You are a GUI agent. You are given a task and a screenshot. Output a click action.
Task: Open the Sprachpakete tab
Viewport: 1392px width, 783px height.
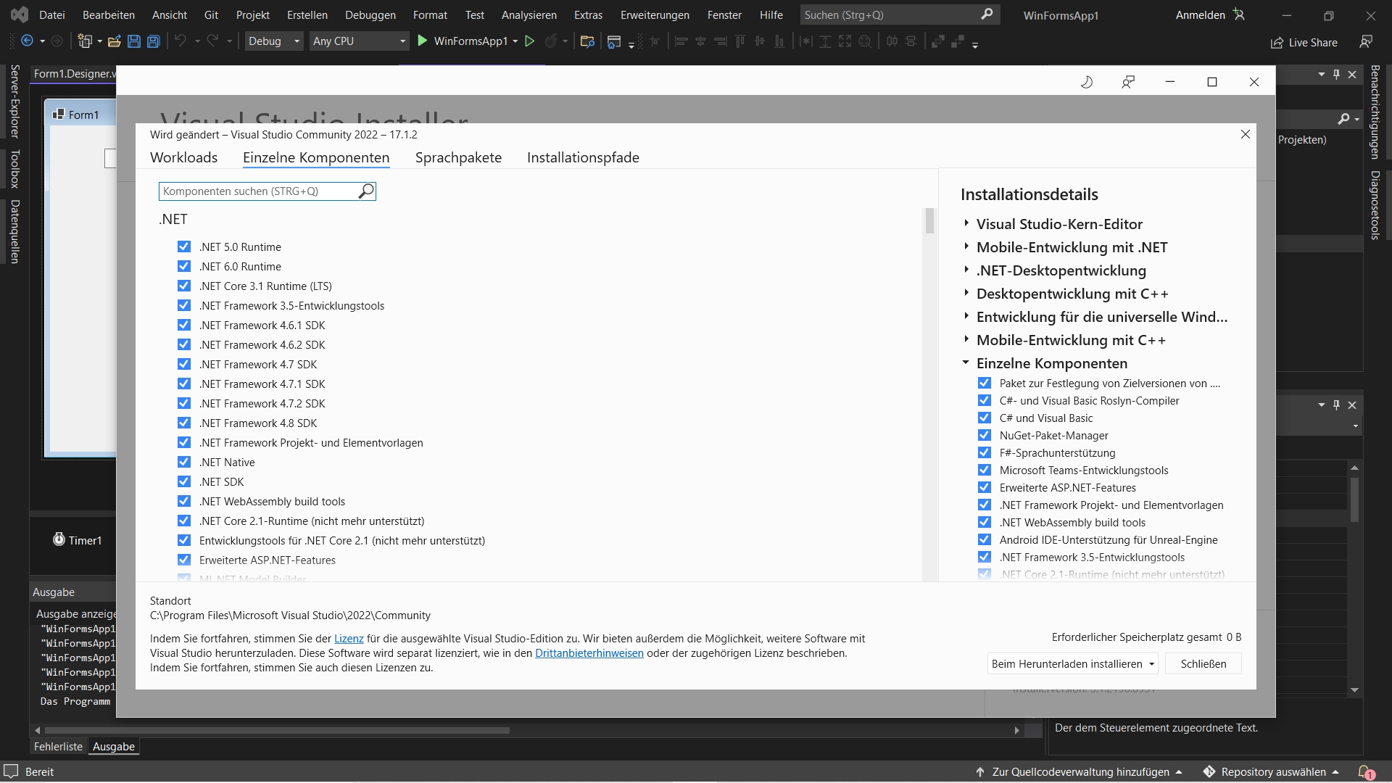click(458, 157)
